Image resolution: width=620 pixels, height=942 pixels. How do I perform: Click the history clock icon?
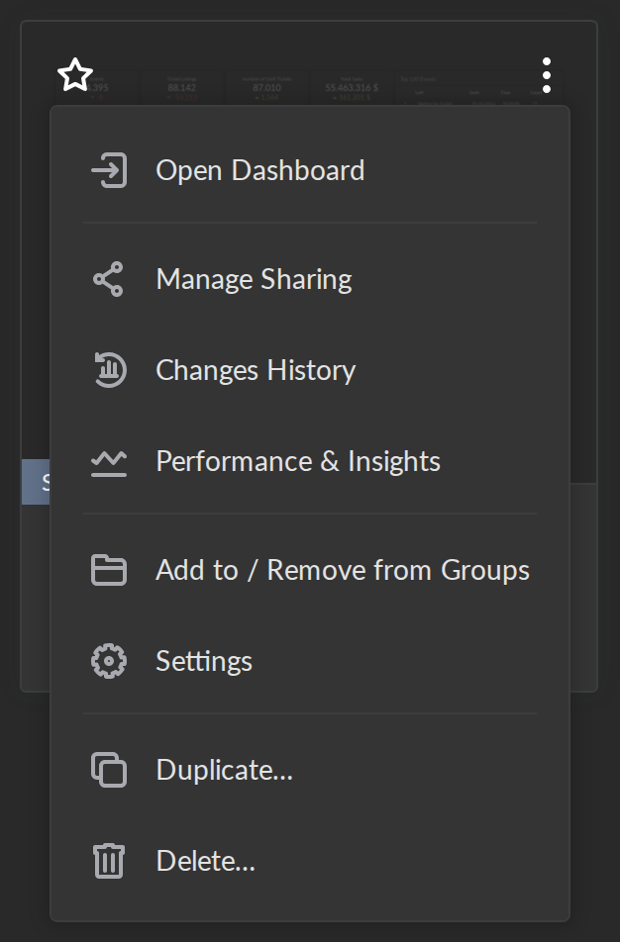pos(110,370)
